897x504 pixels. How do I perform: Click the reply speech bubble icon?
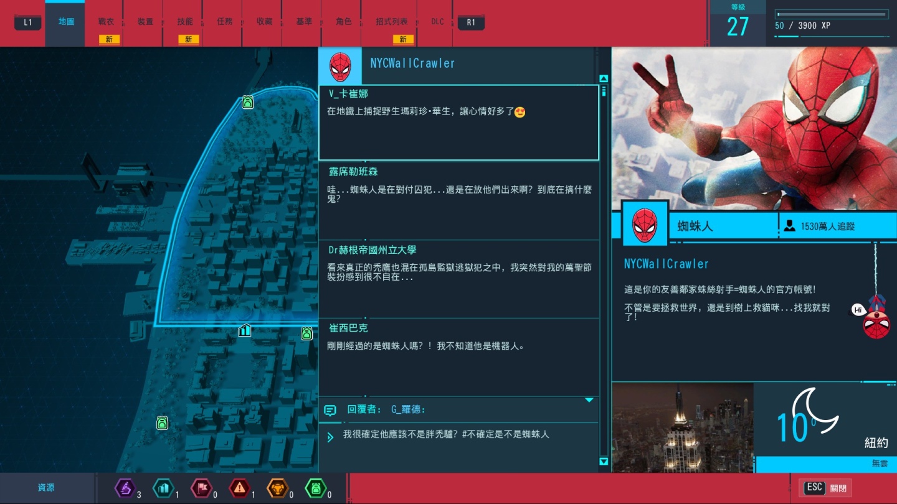click(330, 410)
